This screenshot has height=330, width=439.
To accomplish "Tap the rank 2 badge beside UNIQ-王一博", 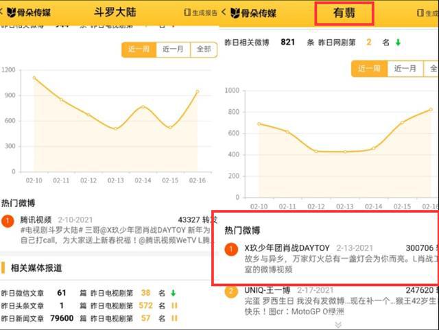I will tap(233, 291).
